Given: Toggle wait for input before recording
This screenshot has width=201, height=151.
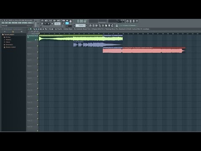Looking at the screenshot, I should [46, 21].
